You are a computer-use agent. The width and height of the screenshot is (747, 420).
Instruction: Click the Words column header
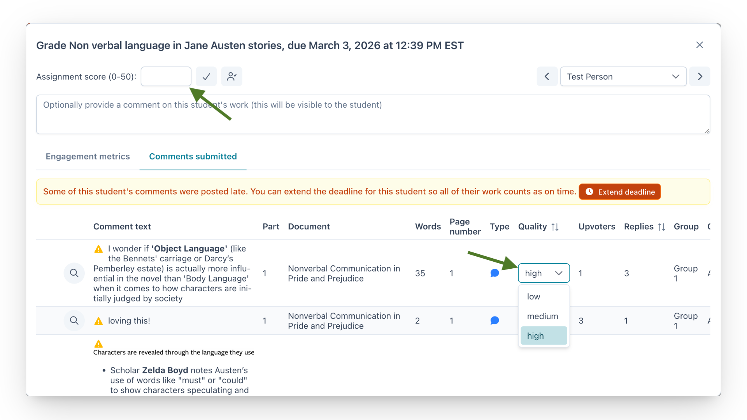click(428, 227)
